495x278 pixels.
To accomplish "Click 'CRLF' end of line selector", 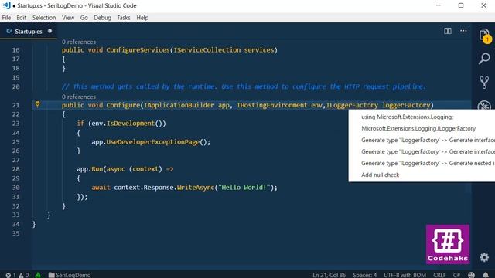I will pyautogui.click(x=439, y=275).
